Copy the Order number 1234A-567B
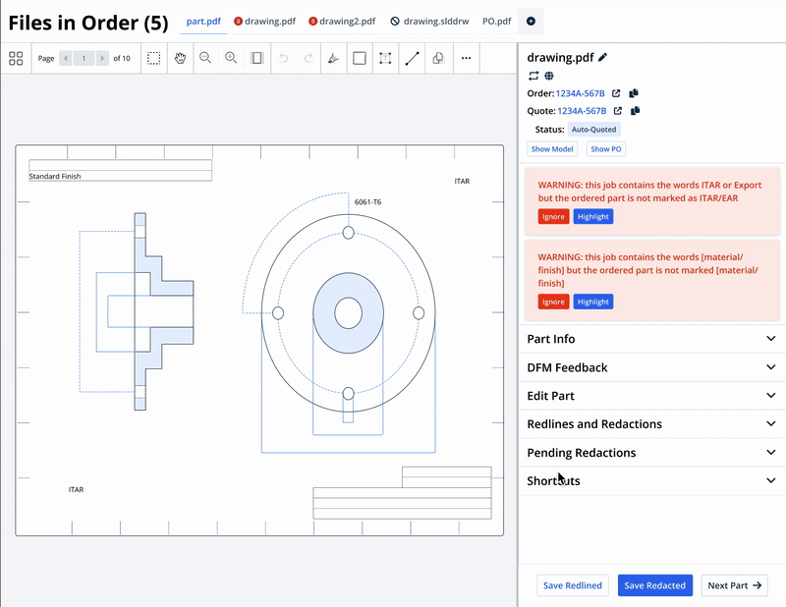Image resolution: width=786 pixels, height=607 pixels. coord(633,92)
